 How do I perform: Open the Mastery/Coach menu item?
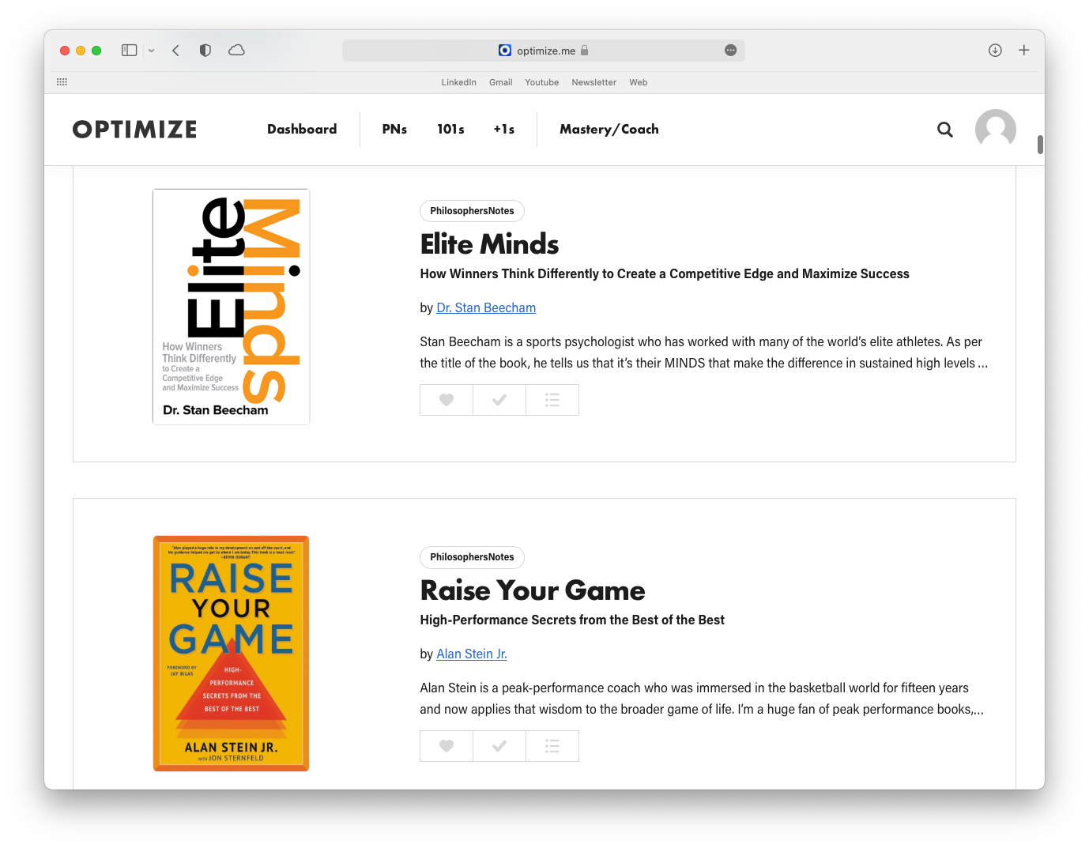pos(609,130)
